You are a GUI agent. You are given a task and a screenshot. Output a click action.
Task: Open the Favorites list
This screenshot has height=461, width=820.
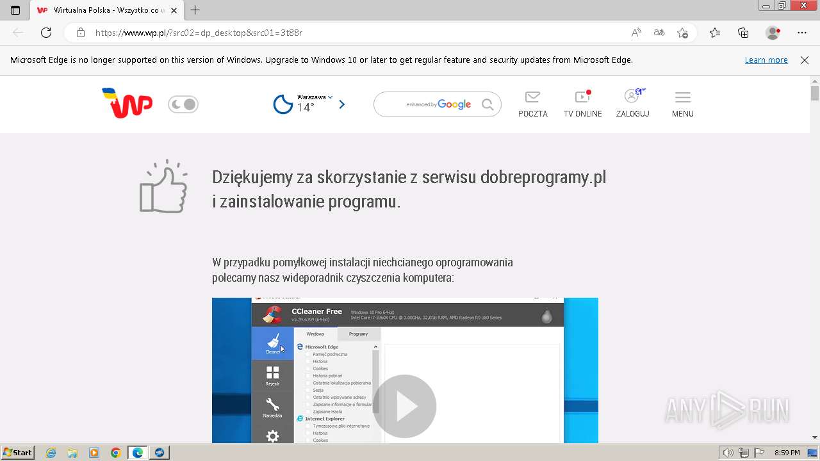[715, 33]
